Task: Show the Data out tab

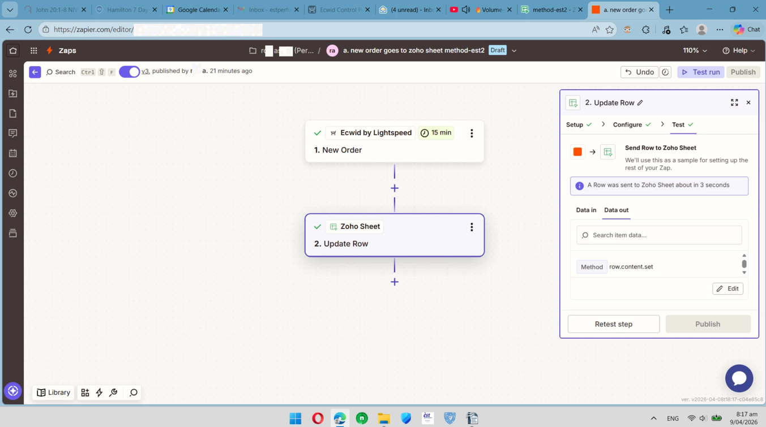Action: pyautogui.click(x=616, y=210)
